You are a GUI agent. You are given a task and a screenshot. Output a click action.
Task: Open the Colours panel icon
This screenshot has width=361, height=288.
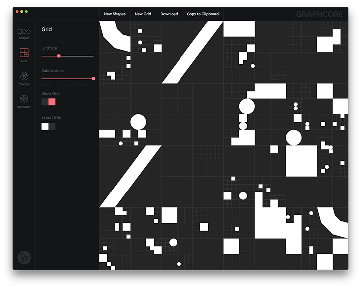click(x=24, y=76)
